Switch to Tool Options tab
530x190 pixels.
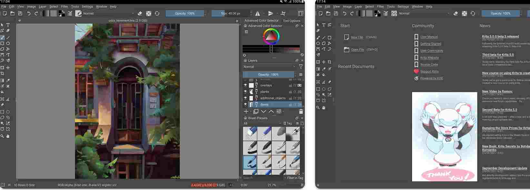pos(292,21)
